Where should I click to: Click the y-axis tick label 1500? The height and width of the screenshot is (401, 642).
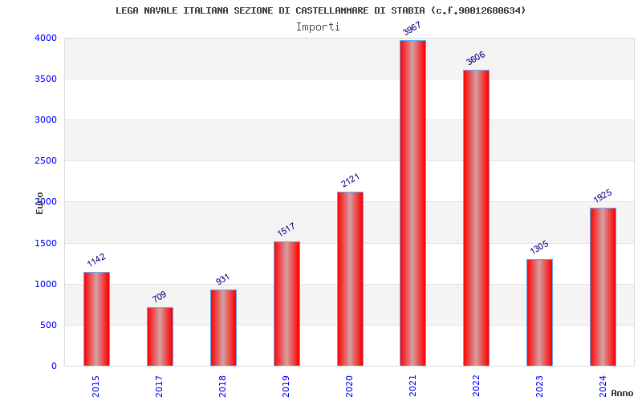coord(46,244)
